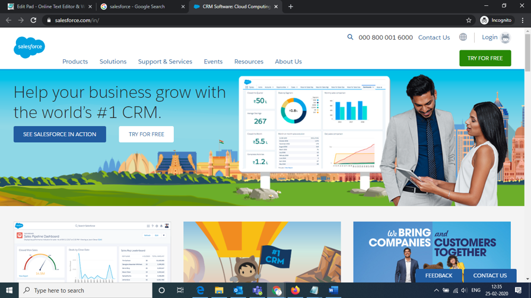Open Microsoft Word from the taskbar
531x298 pixels.
pyautogui.click(x=333, y=290)
